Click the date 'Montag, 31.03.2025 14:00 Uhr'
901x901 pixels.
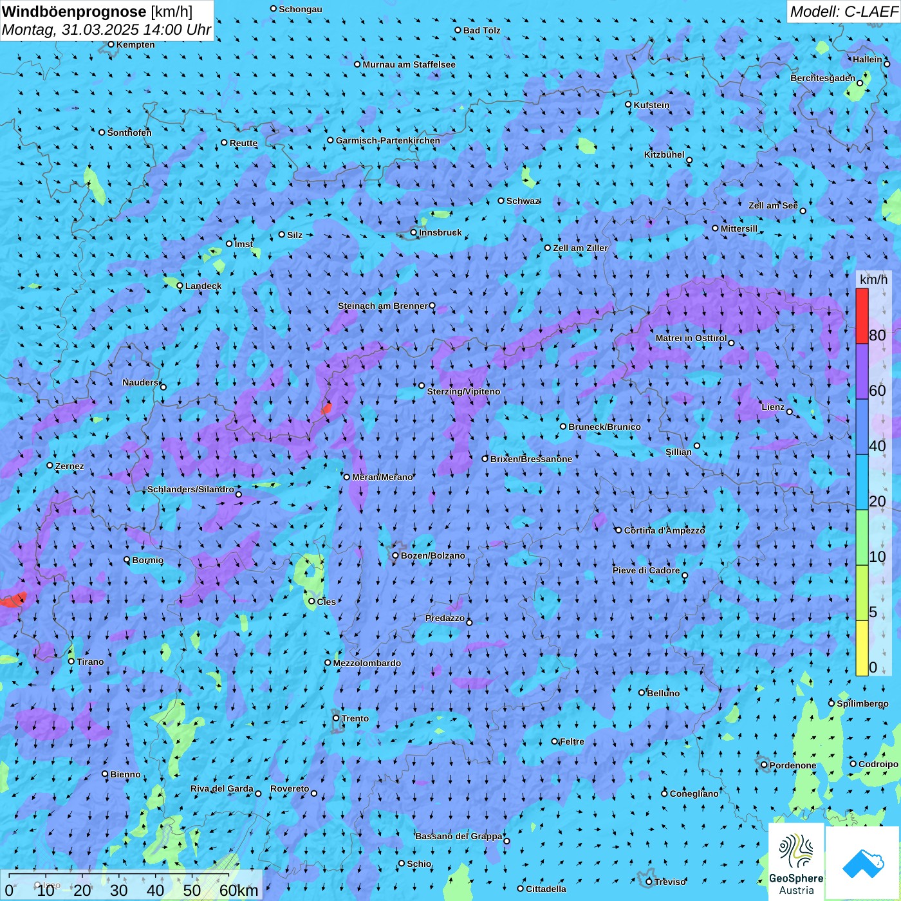106,30
